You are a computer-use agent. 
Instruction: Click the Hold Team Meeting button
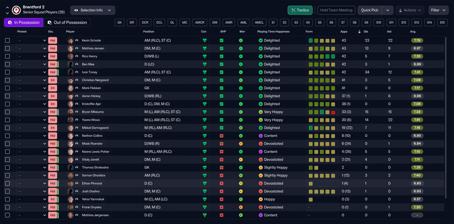[336, 10]
